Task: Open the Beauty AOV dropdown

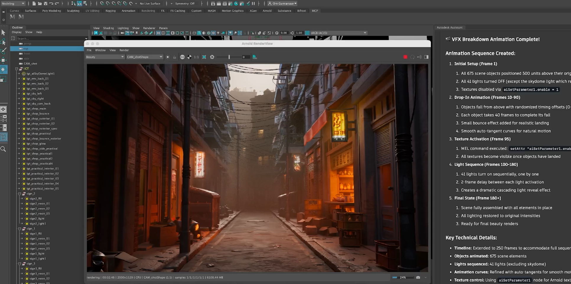Action: (105, 57)
